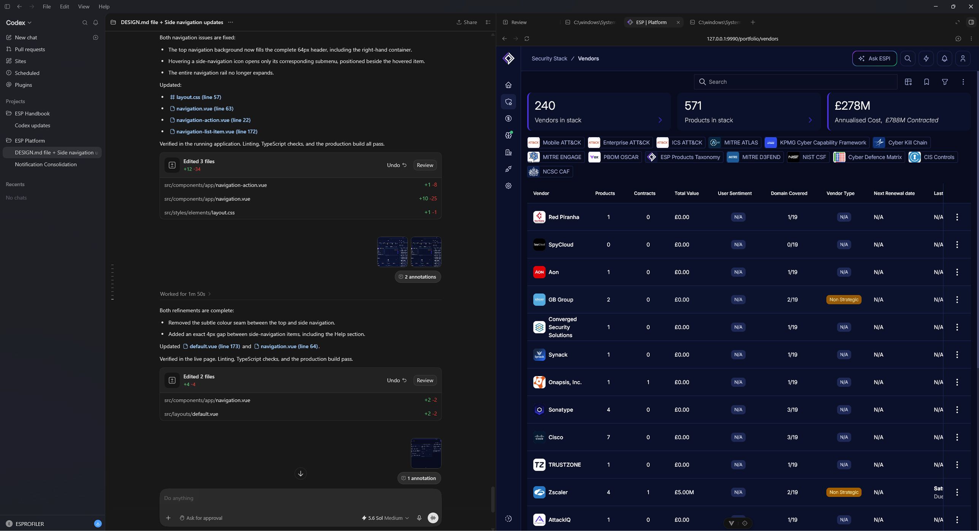Share the conversation
The height and width of the screenshot is (531, 979).
467,22
